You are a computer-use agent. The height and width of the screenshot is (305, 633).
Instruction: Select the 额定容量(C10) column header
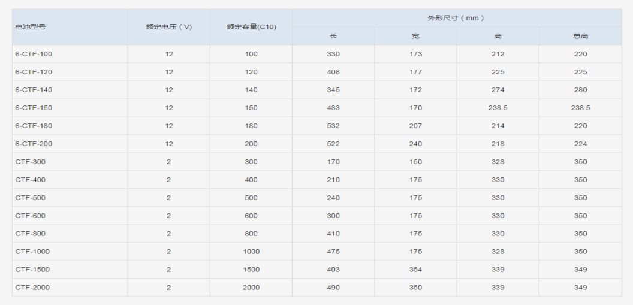point(251,27)
